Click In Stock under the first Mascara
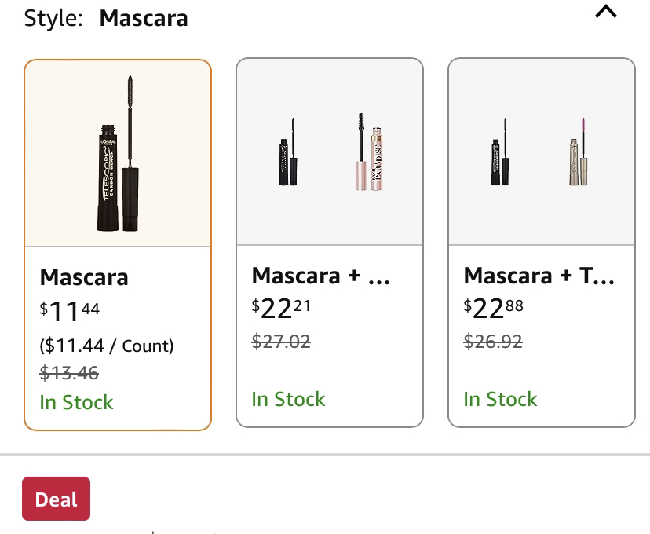 tap(76, 402)
